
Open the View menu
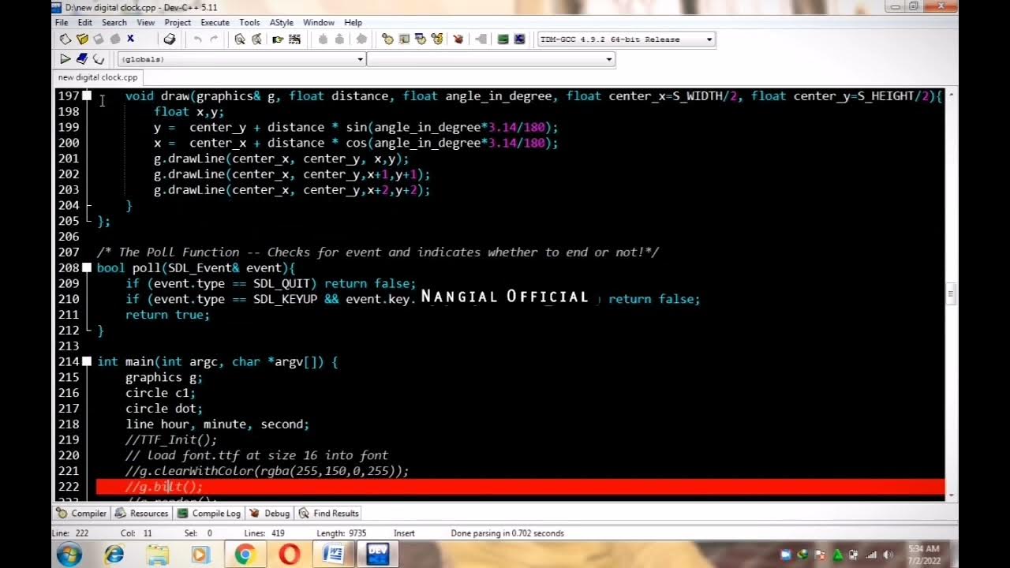pos(145,22)
